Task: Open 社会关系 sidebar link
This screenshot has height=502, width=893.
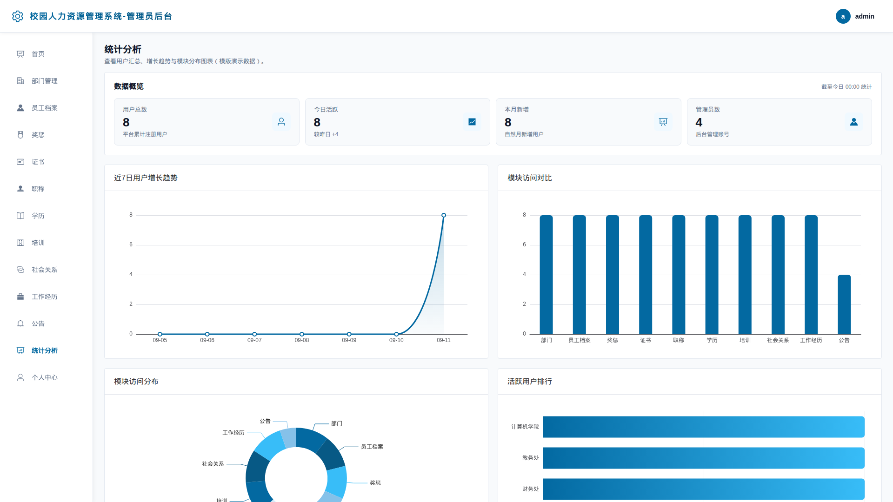Action: click(47, 270)
